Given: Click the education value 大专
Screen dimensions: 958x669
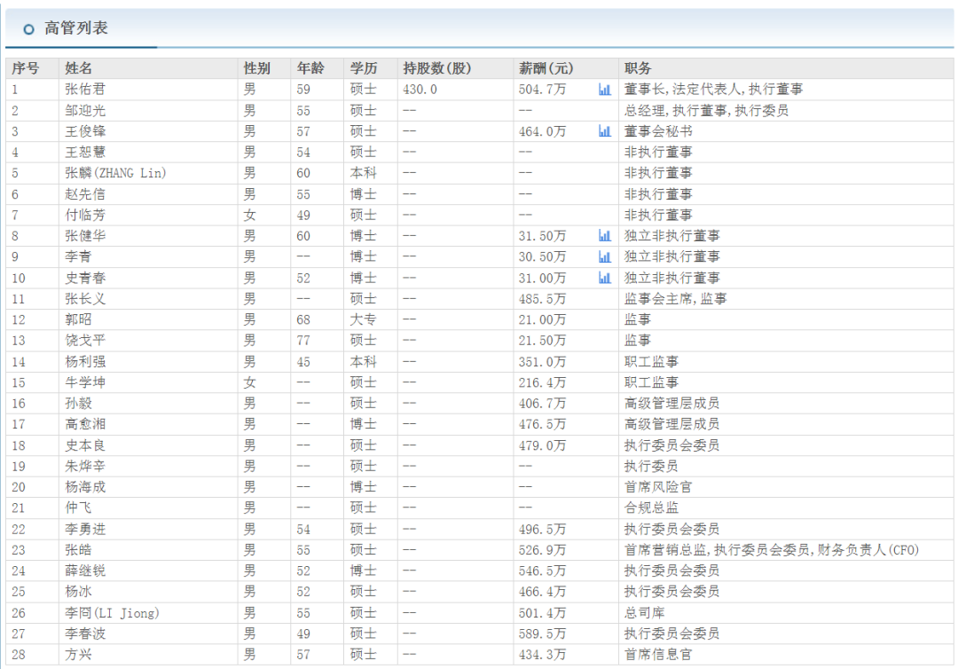Looking at the screenshot, I should coord(364,319).
